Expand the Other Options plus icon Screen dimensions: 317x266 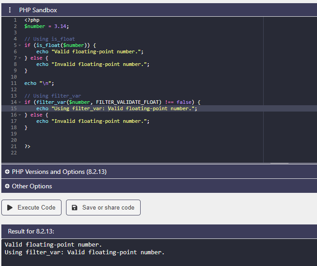click(7, 186)
